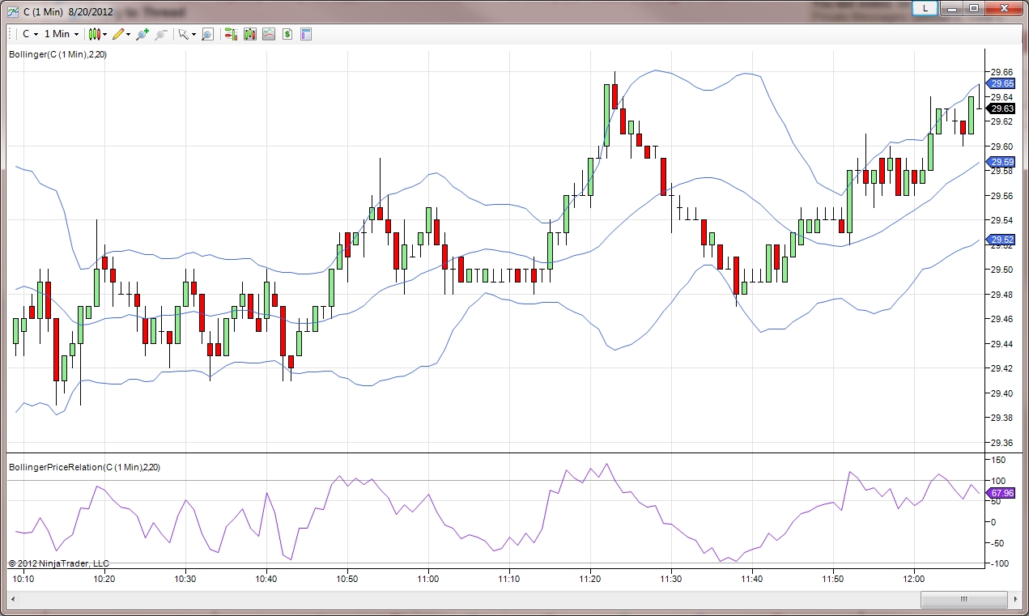Click the Bollinger(C (1 Min),2,20) indicator label
Viewport: 1029px width, 616px height.
(x=57, y=54)
